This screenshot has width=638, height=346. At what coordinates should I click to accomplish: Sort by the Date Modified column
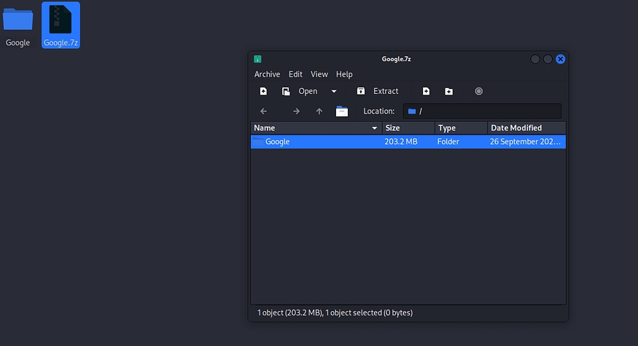pyautogui.click(x=525, y=128)
